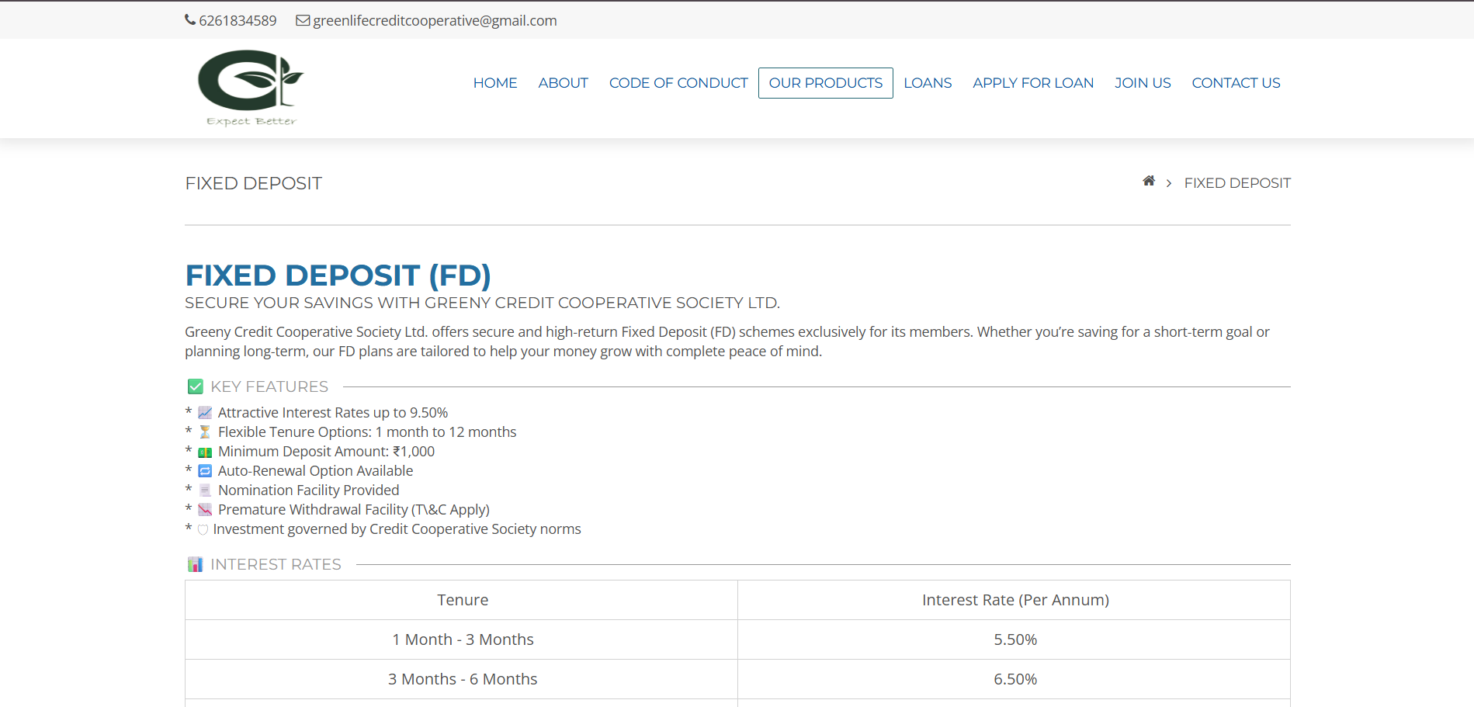Expand the Loans menu item
1474x707 pixels.
927,83
